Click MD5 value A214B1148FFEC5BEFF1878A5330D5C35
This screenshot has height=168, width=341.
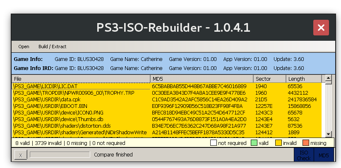(198, 132)
